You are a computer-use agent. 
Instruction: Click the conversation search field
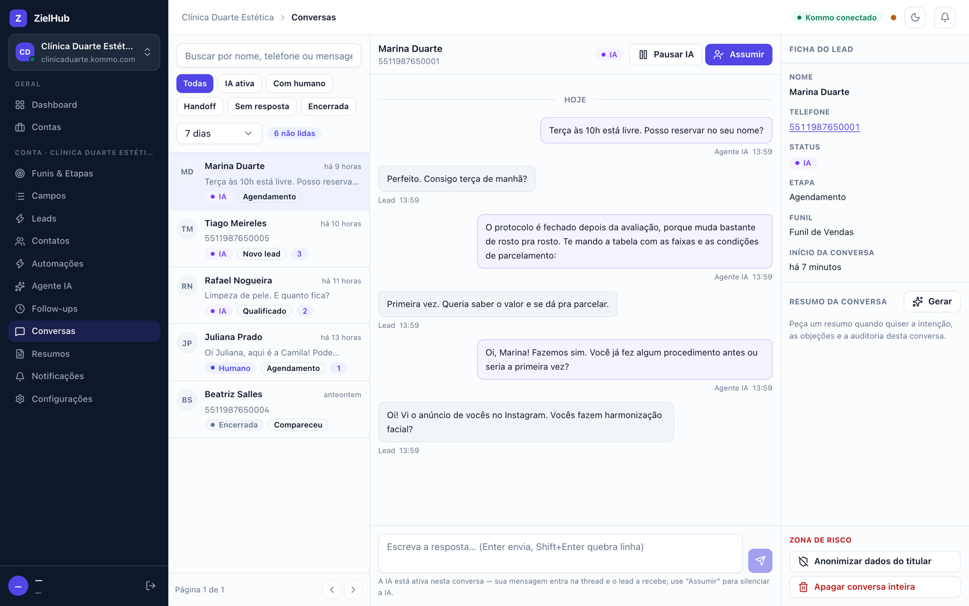click(x=269, y=56)
